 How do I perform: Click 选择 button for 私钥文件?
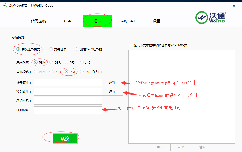click(x=112, y=92)
